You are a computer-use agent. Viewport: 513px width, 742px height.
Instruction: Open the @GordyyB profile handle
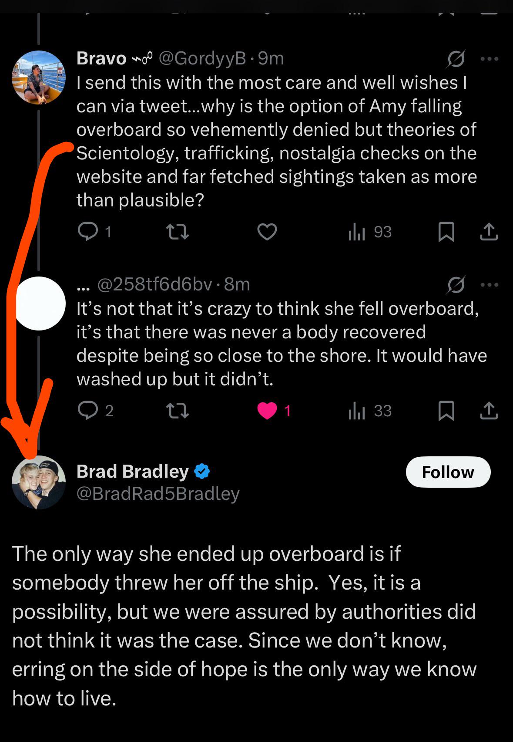point(202,58)
